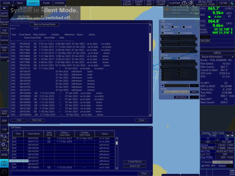Image resolution: width=235 pixels, height=176 pixels.
Task: Click the right arrow in Overlay/NAV Tools
Action: tap(232, 136)
